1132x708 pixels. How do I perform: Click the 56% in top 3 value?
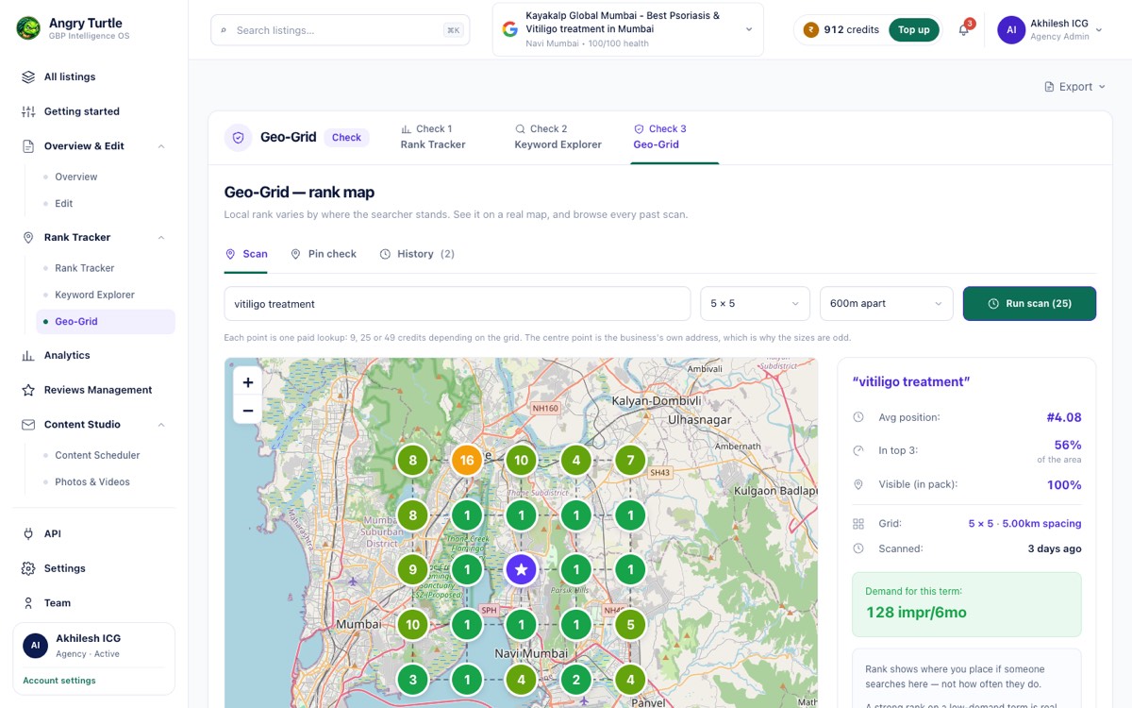pos(1068,445)
